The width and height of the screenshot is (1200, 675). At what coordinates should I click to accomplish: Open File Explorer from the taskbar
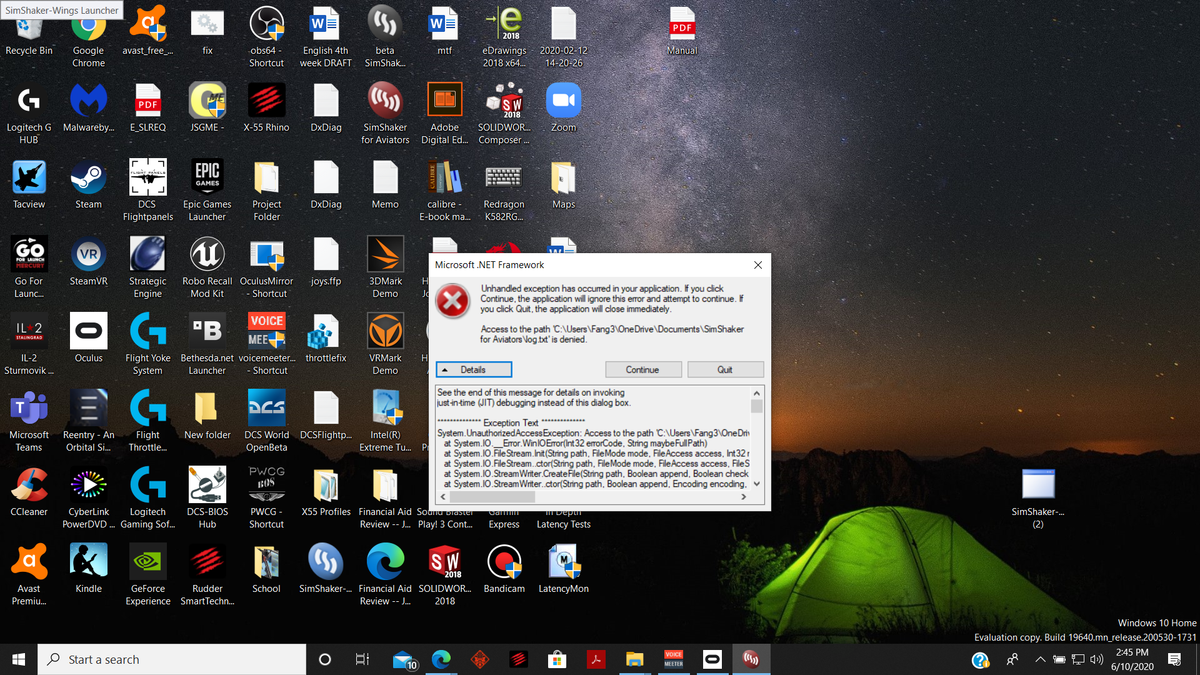click(634, 659)
